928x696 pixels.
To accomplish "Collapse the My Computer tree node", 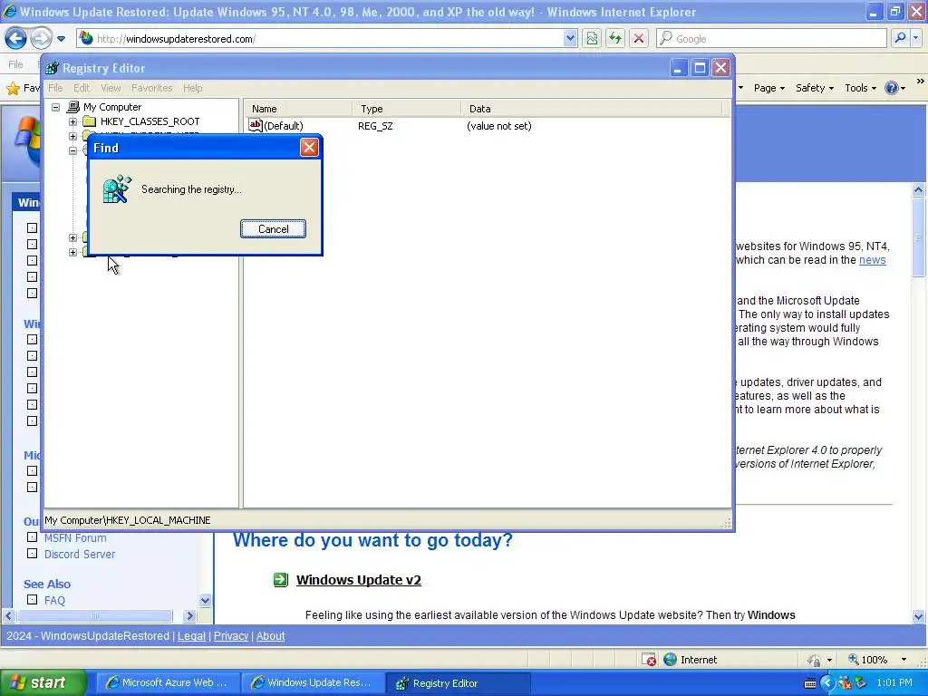I will click(55, 107).
